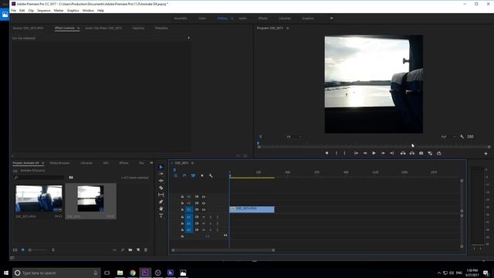This screenshot has height=278, width=494.
Task: Create new bin folder icon
Action: tap(130, 250)
